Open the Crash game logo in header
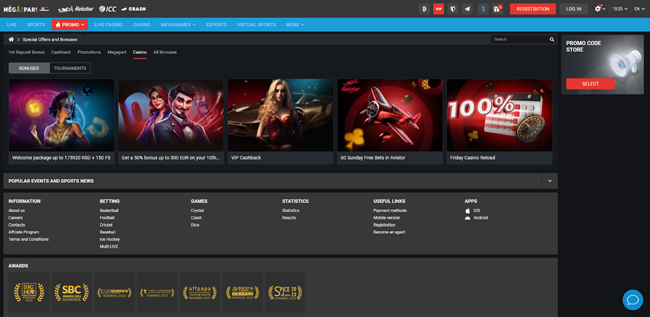 coord(133,9)
